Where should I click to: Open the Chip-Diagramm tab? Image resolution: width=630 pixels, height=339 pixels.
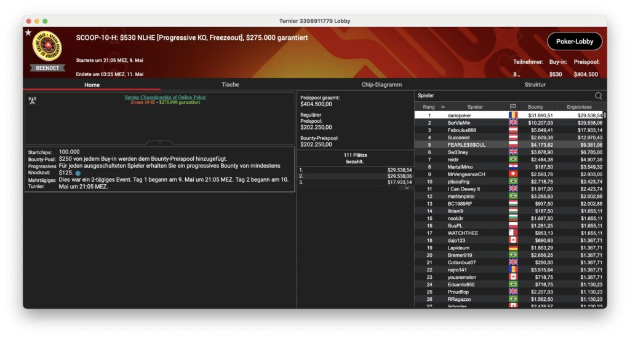click(x=381, y=85)
